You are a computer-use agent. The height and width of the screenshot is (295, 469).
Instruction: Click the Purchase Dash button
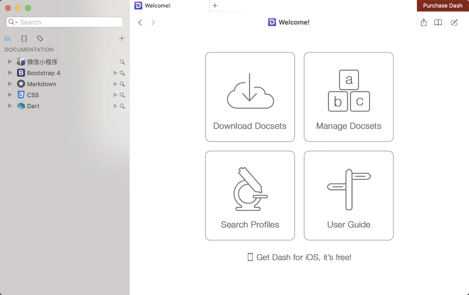click(443, 6)
